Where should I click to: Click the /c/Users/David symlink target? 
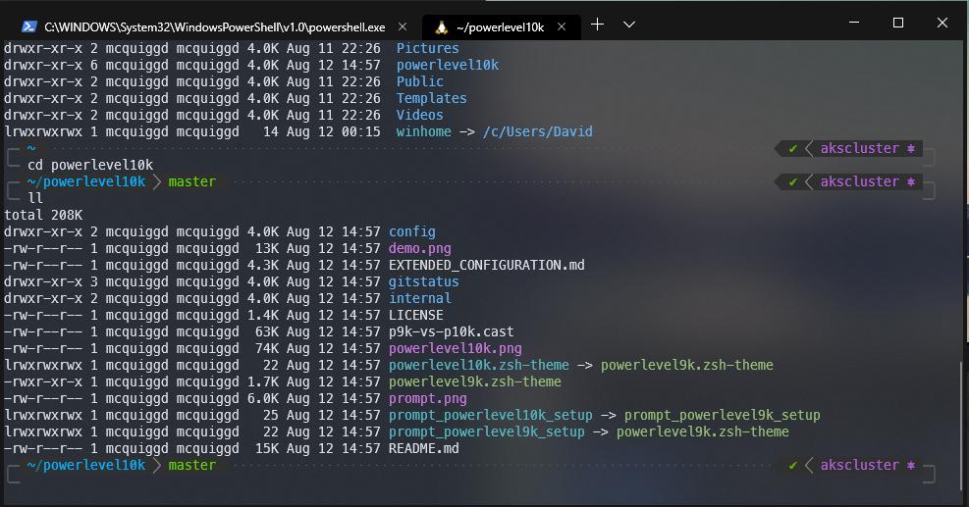pyautogui.click(x=537, y=132)
